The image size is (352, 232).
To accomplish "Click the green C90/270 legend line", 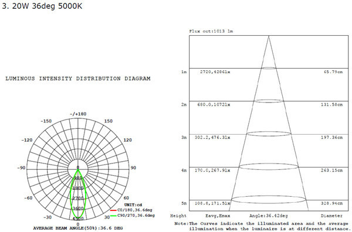I will point(113,216).
